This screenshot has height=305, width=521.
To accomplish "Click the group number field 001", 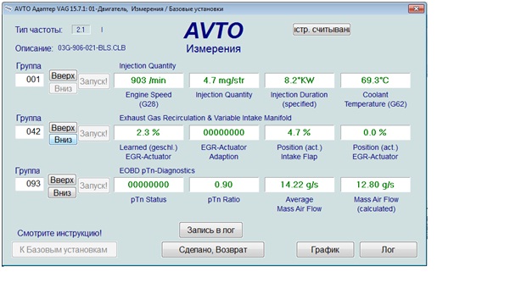I will coord(30,80).
